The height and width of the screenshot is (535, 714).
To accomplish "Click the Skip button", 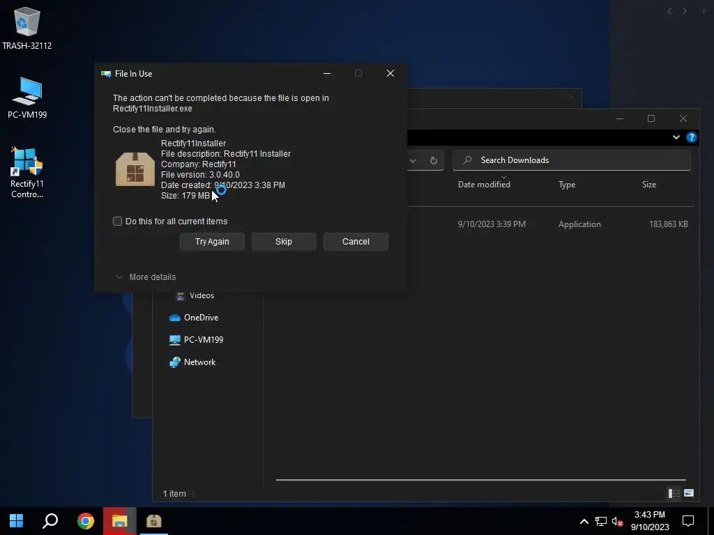I will 284,242.
